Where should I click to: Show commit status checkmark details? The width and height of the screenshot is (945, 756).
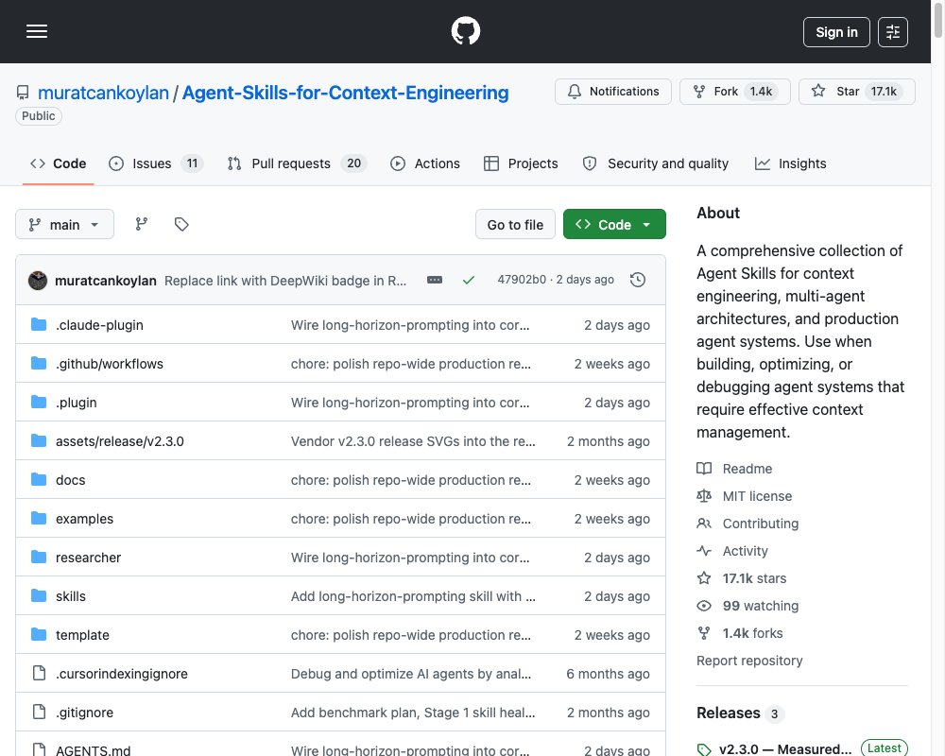[x=469, y=280]
